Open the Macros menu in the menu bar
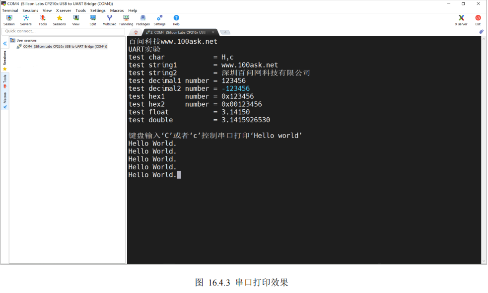The width and height of the screenshot is (488, 293). point(117,10)
